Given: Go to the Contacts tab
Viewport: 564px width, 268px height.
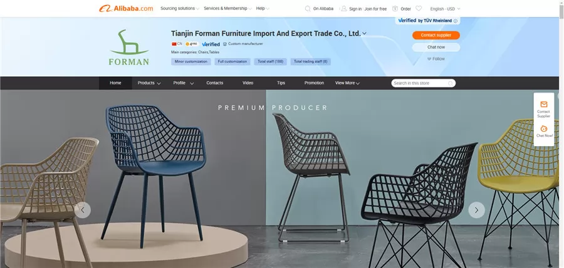Looking at the screenshot, I should click(215, 83).
